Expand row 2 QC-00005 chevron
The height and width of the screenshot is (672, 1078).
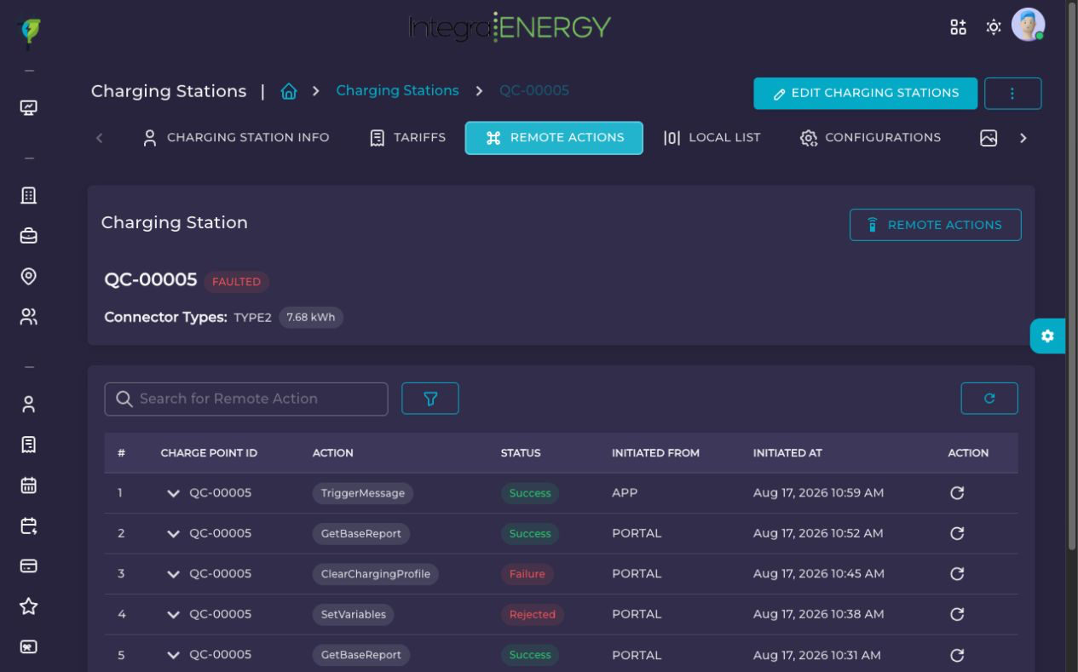click(x=174, y=533)
